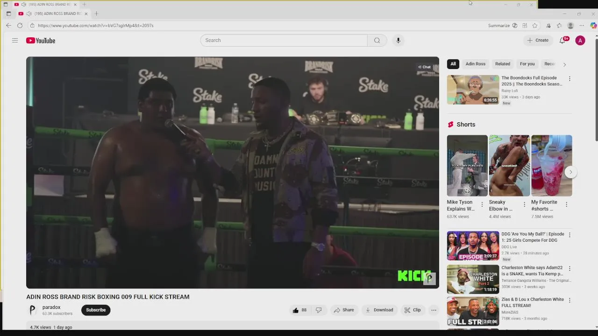598x336 pixels.
Task: Open options for The Boondocks Full Episode
Action: point(570,79)
